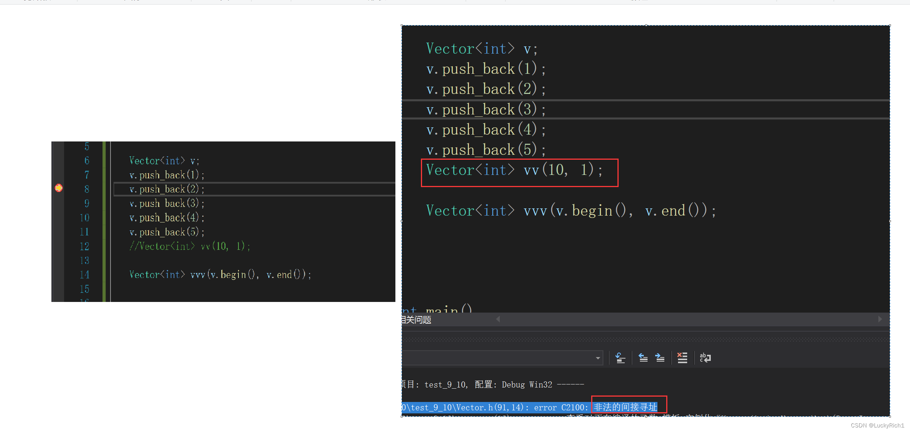Click 'v.push_back(2);' on line 8 in left editor
This screenshot has width=910, height=432.
(x=167, y=189)
